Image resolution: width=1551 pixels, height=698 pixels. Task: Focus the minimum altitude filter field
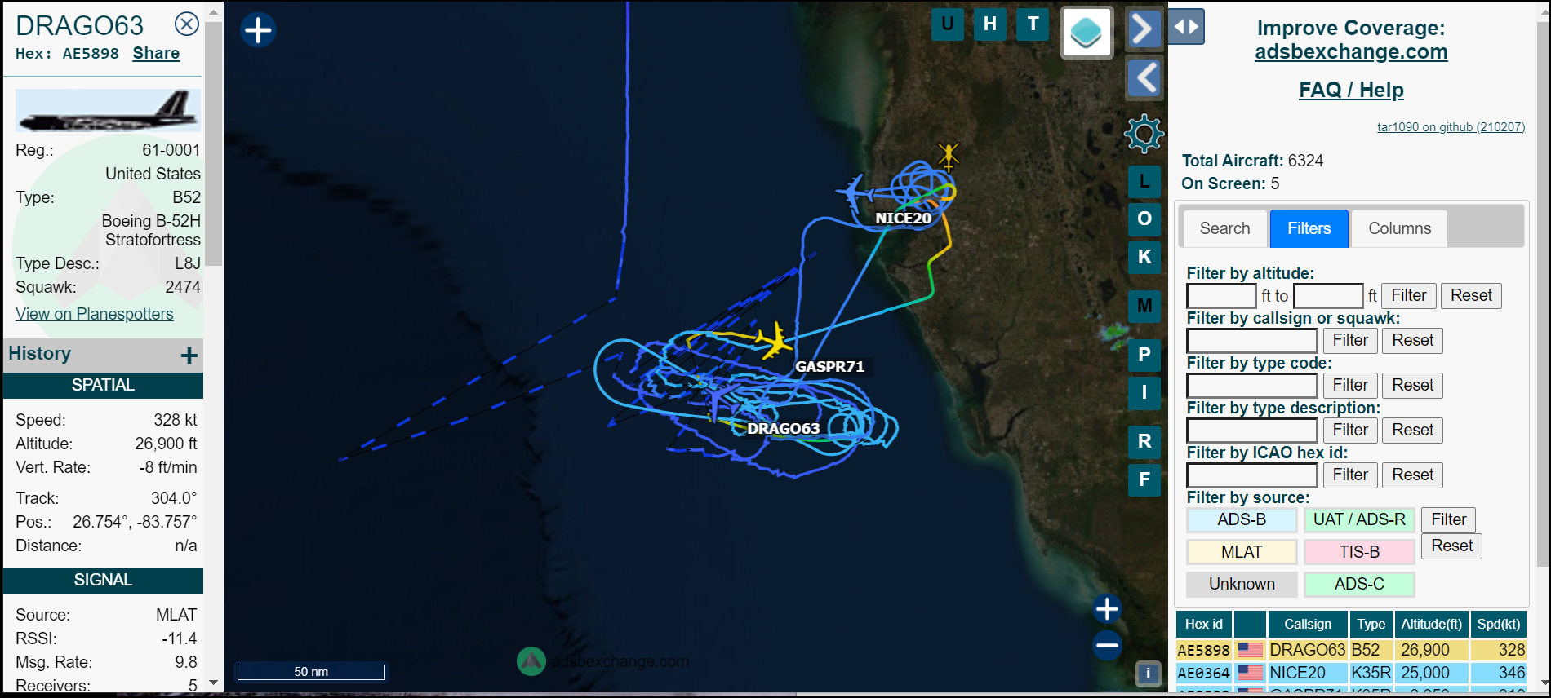[x=1221, y=295]
